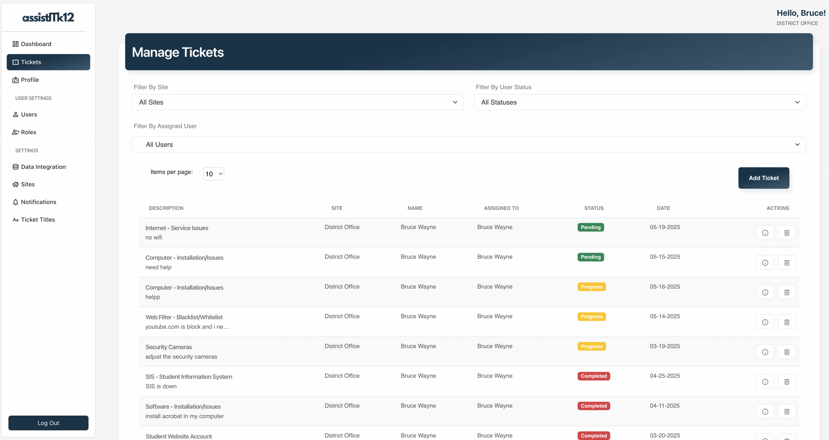Select the Tickets ticket icon in sidebar

(16, 62)
